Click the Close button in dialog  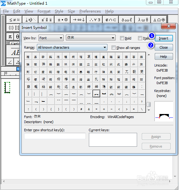click(164, 47)
